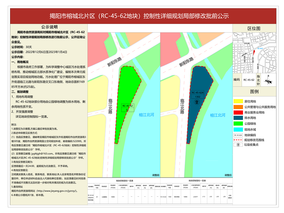
Task: Click the 5.查询网址 line
Action: 17,187
